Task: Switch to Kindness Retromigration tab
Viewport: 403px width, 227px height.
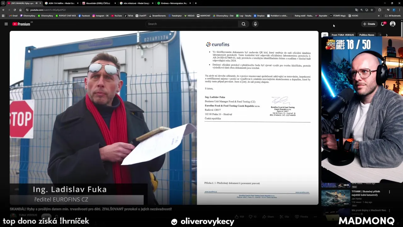Action: click(174, 3)
